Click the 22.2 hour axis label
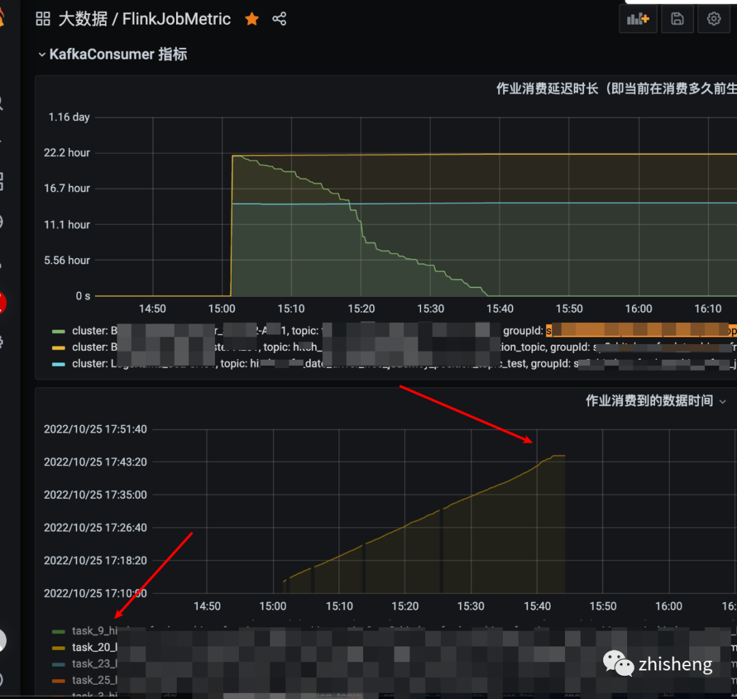The width and height of the screenshot is (737, 699). (x=67, y=153)
